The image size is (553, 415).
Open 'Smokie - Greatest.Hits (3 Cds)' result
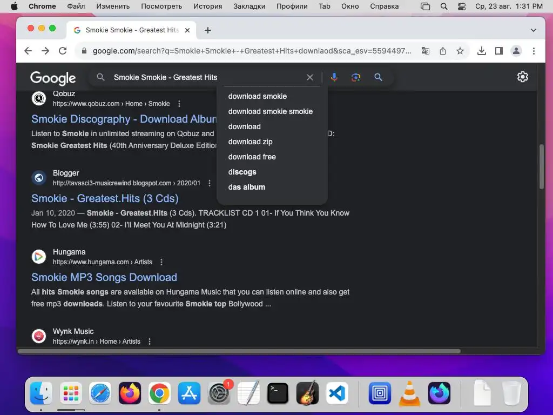point(105,198)
